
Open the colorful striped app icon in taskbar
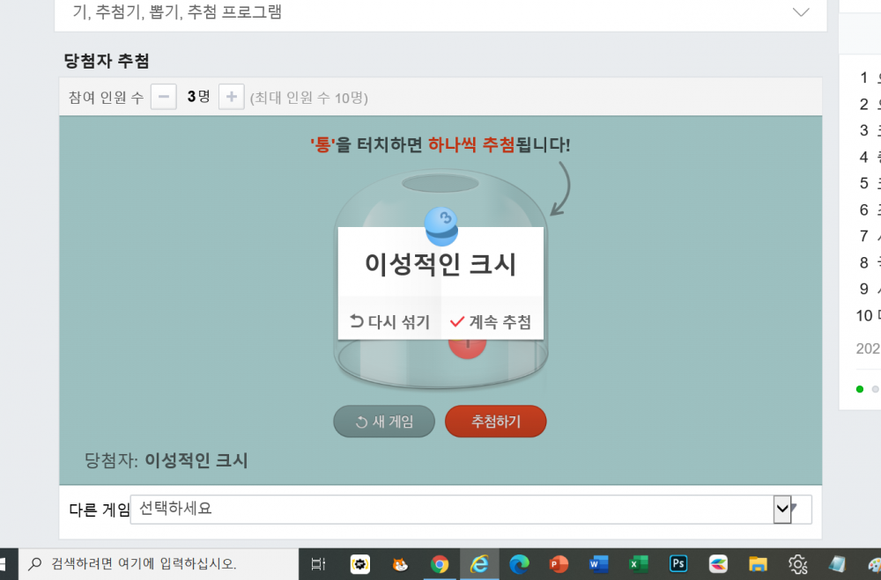click(x=718, y=564)
